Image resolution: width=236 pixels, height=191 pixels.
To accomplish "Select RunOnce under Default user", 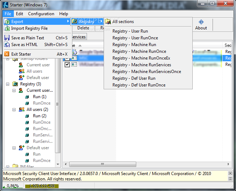I will (x=42, y=161).
